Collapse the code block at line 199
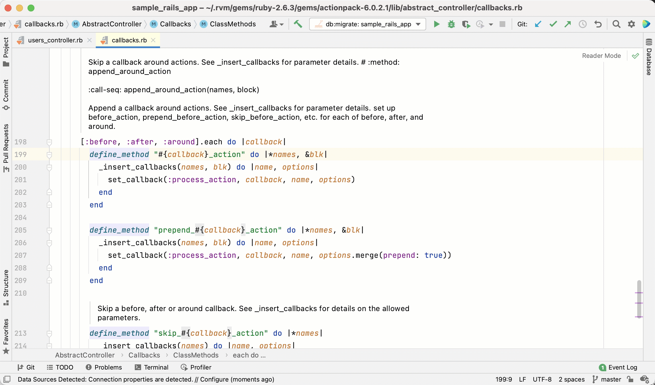 click(50, 154)
